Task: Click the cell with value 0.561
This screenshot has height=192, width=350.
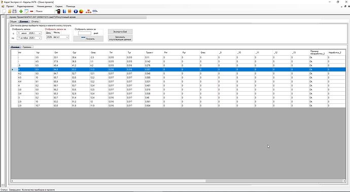Action: click(x=154, y=102)
